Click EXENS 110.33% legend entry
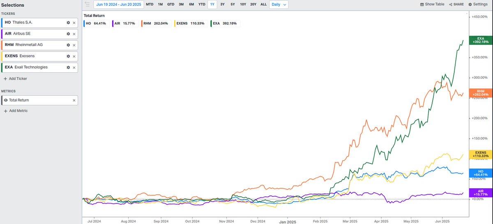 tap(191, 23)
